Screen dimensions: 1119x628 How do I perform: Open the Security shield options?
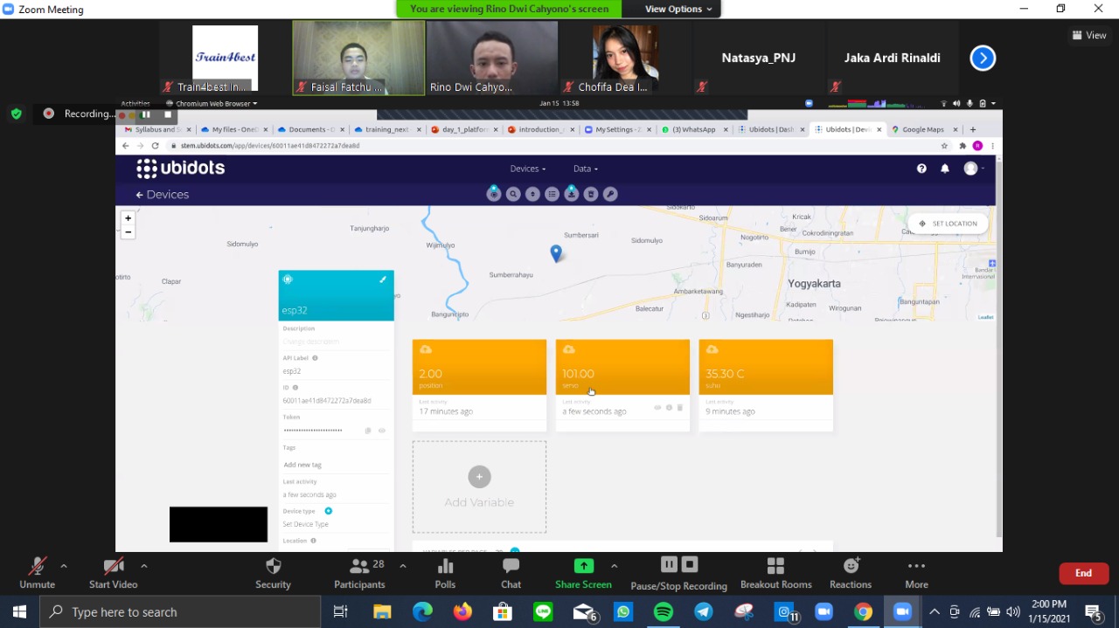[x=273, y=573]
